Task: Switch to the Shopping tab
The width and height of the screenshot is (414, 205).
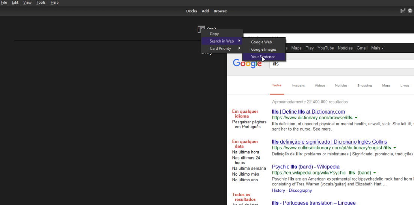Action: click(x=364, y=85)
